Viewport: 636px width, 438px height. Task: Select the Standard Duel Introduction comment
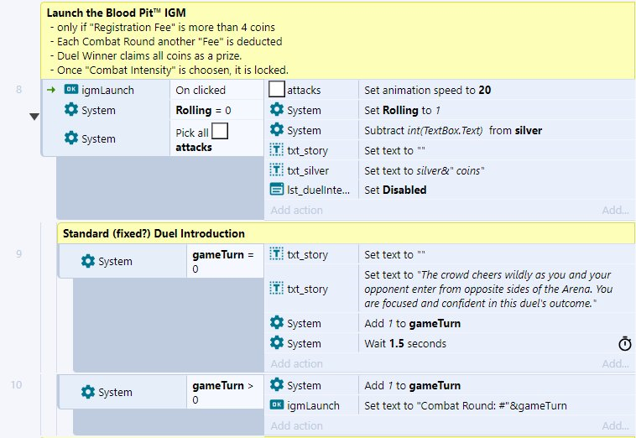[x=346, y=233]
